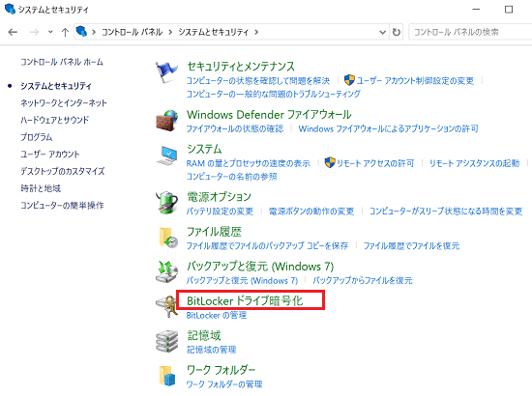
Task: Click バッテリ設定の変更 link
Action: click(220, 212)
